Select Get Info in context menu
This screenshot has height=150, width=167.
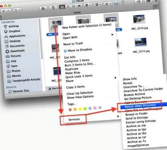pos(70,57)
